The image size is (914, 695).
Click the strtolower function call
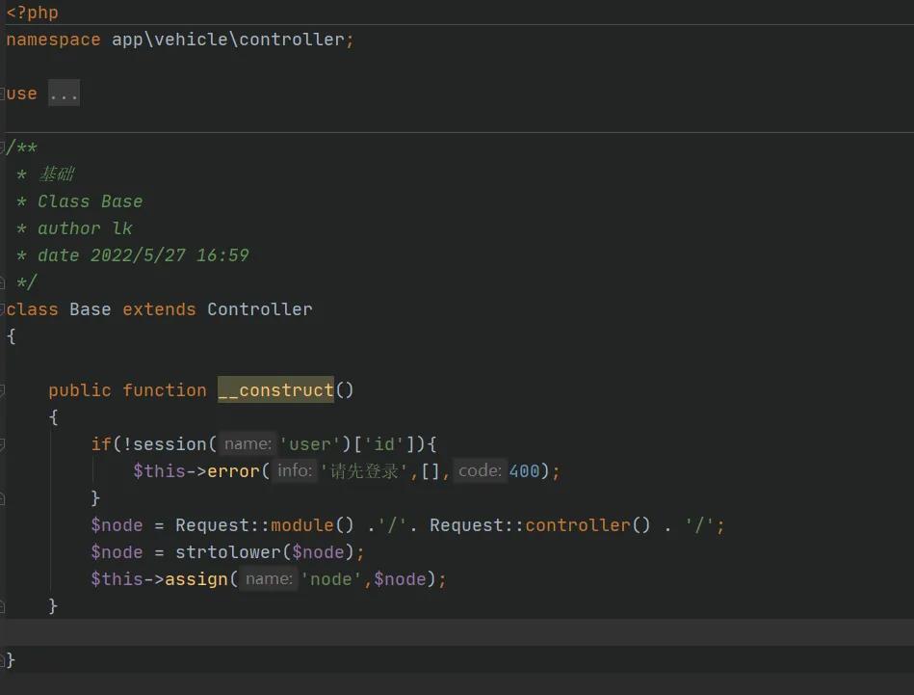[x=228, y=552]
